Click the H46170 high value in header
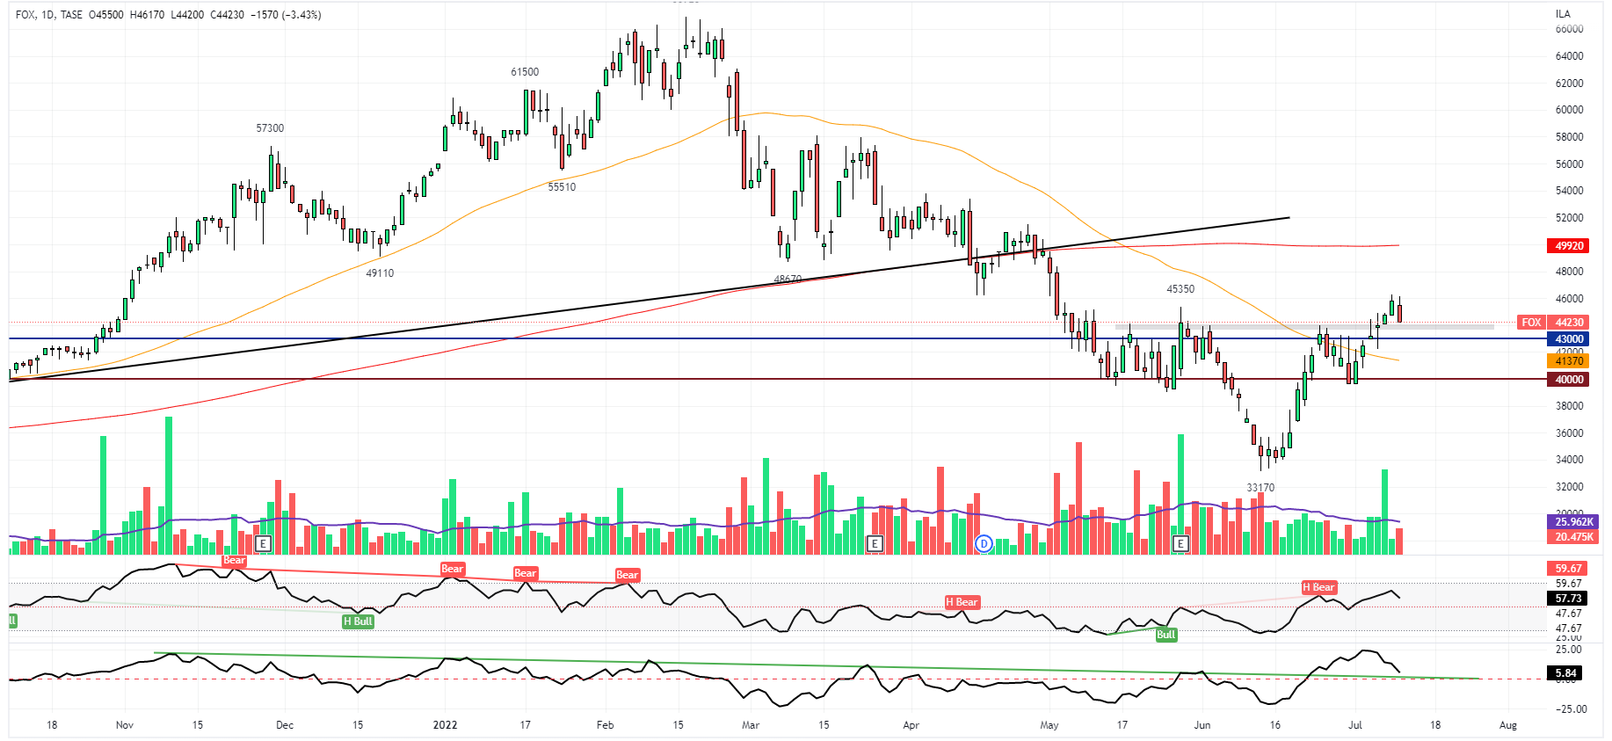 tap(147, 15)
